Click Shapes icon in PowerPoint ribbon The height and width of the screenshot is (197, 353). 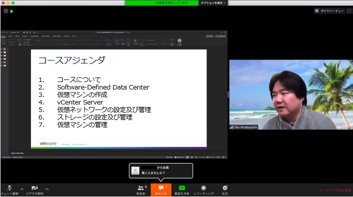point(123,41)
